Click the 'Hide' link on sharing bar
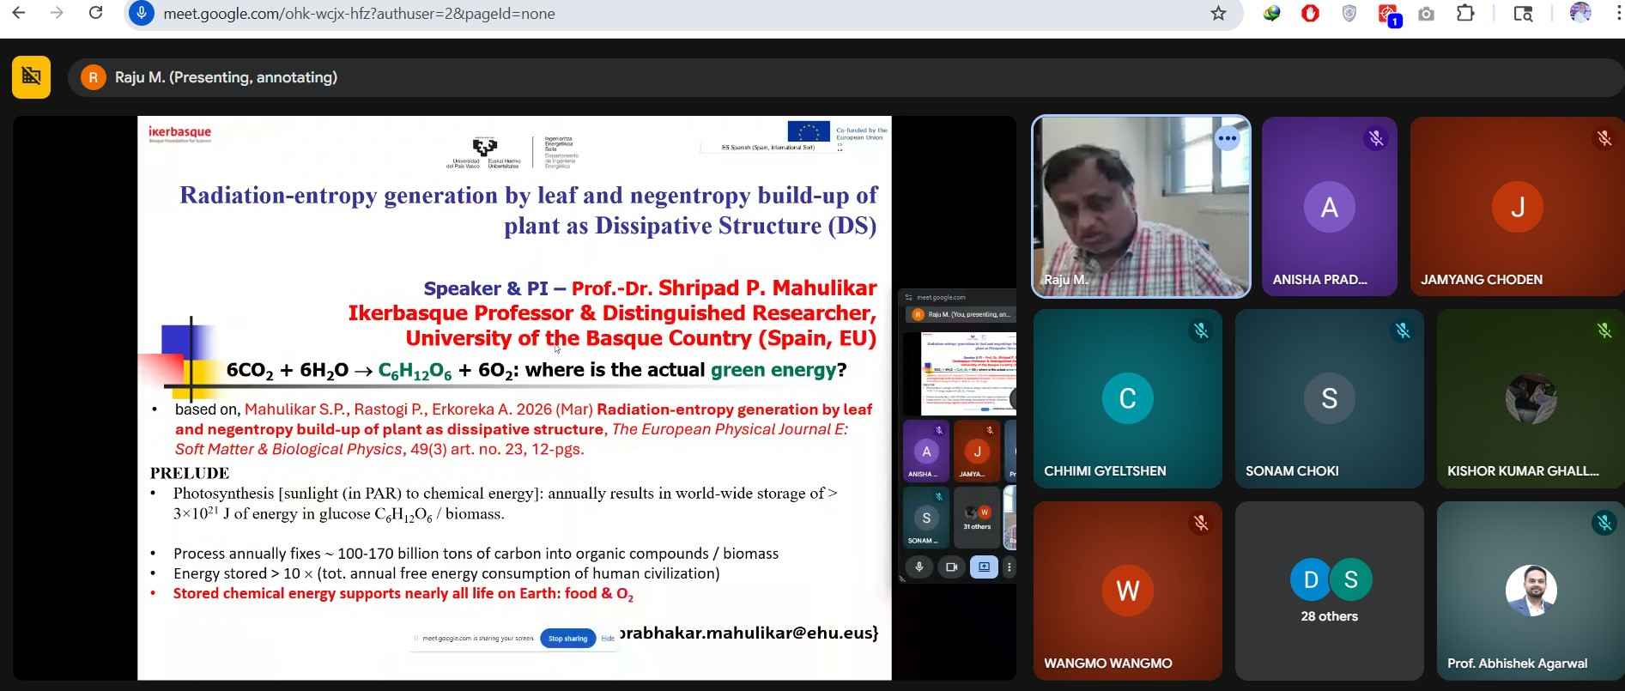This screenshot has width=1625, height=691. (607, 639)
